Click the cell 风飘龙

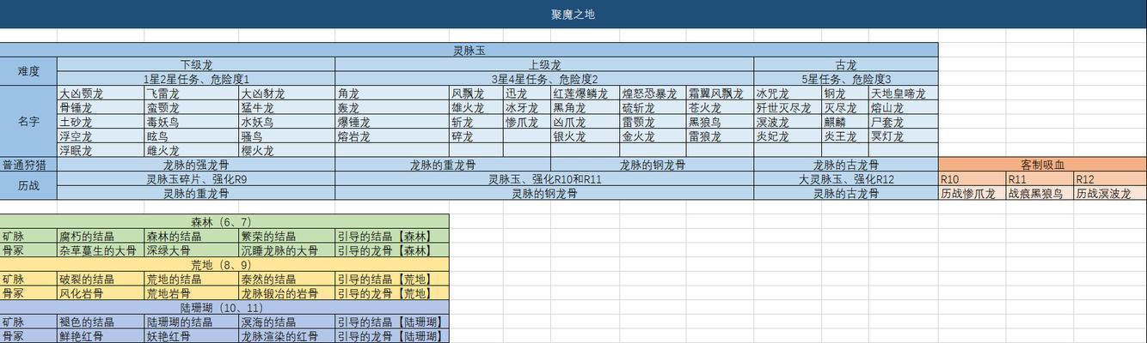click(476, 93)
